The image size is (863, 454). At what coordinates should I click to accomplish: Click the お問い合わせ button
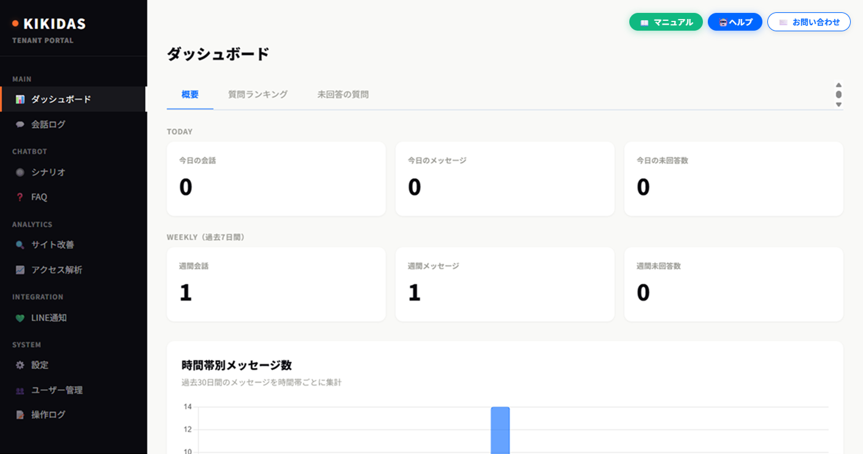coord(809,22)
